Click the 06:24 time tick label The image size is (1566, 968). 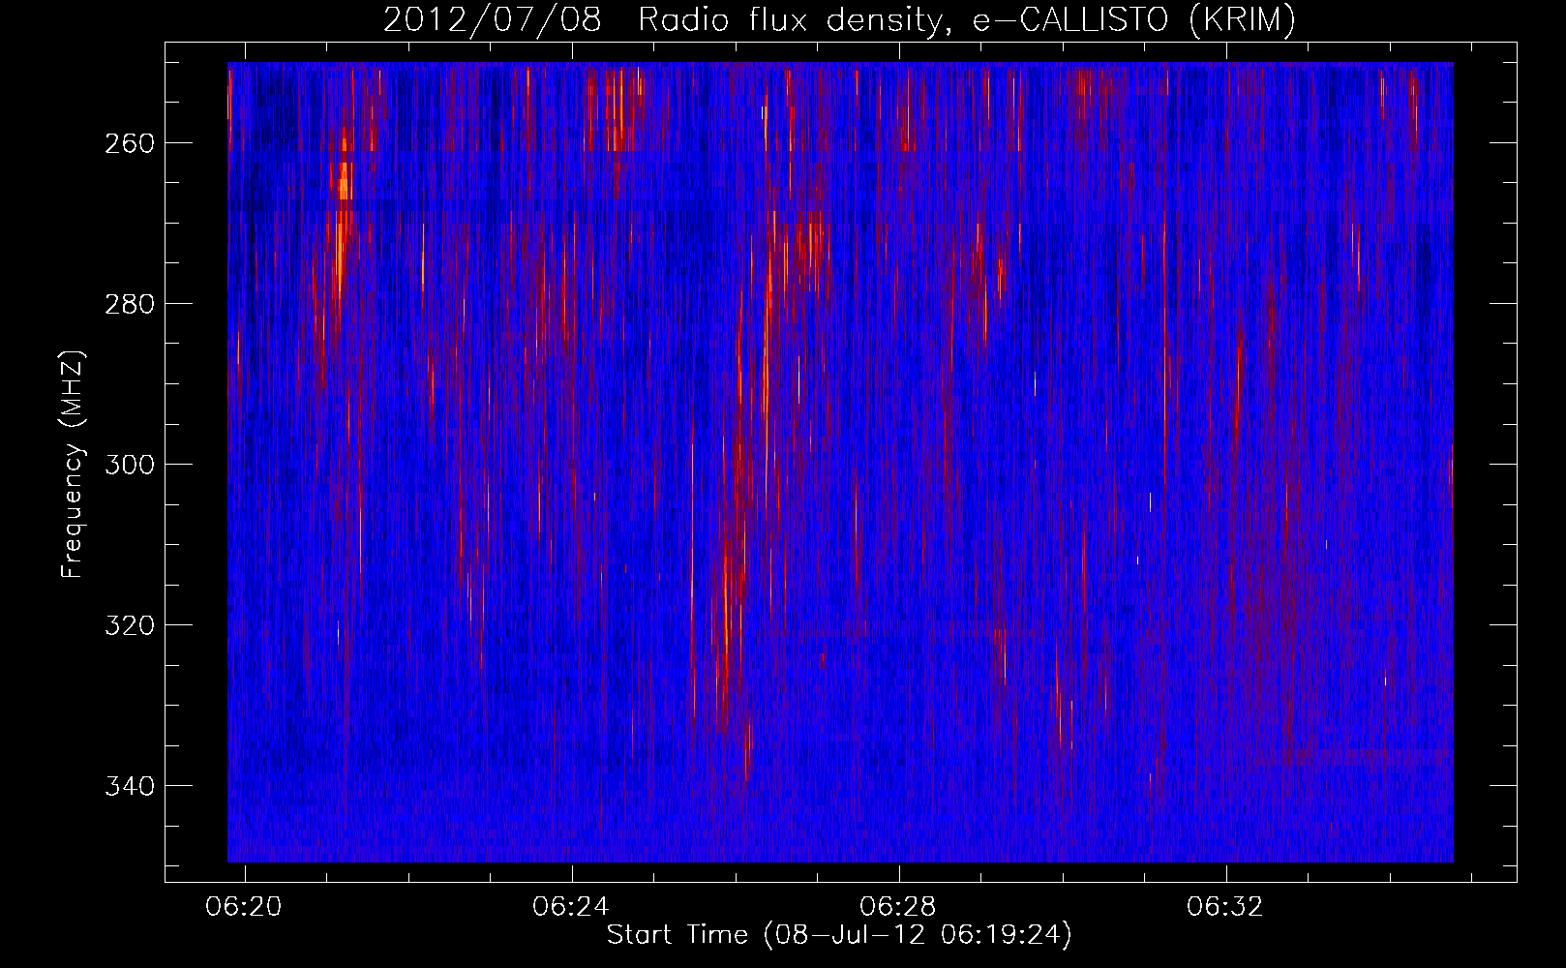(571, 906)
